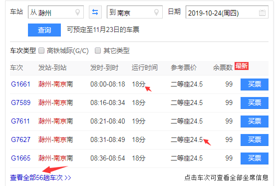Viewport: 278px width, 186px height.
Task: Click time 08:31-08:49
Action: tap(108, 139)
